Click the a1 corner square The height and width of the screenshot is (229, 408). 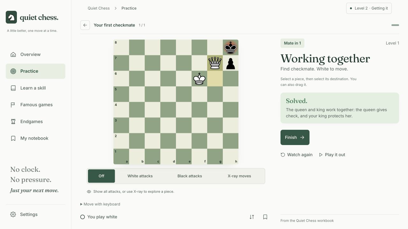click(x=121, y=156)
